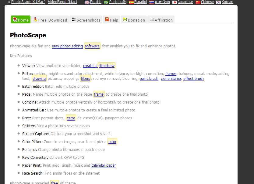Click the 'Paper Print:' feature label
This screenshot has width=254, height=184.
pos(32,165)
